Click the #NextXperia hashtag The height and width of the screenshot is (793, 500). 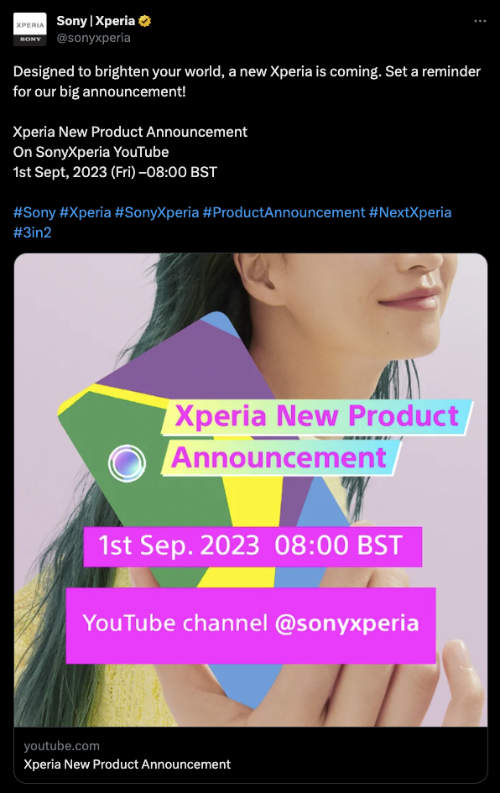410,212
